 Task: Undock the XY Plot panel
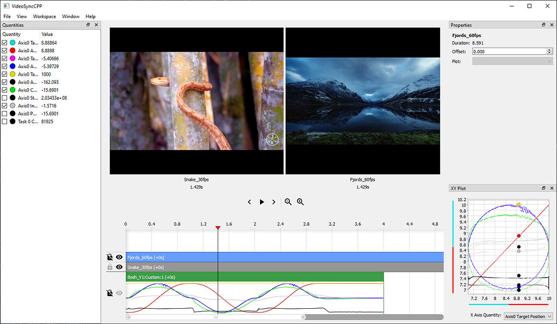pos(543,188)
